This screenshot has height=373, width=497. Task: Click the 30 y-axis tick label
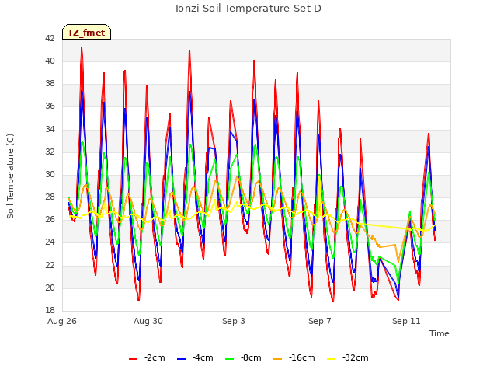click(x=50, y=174)
